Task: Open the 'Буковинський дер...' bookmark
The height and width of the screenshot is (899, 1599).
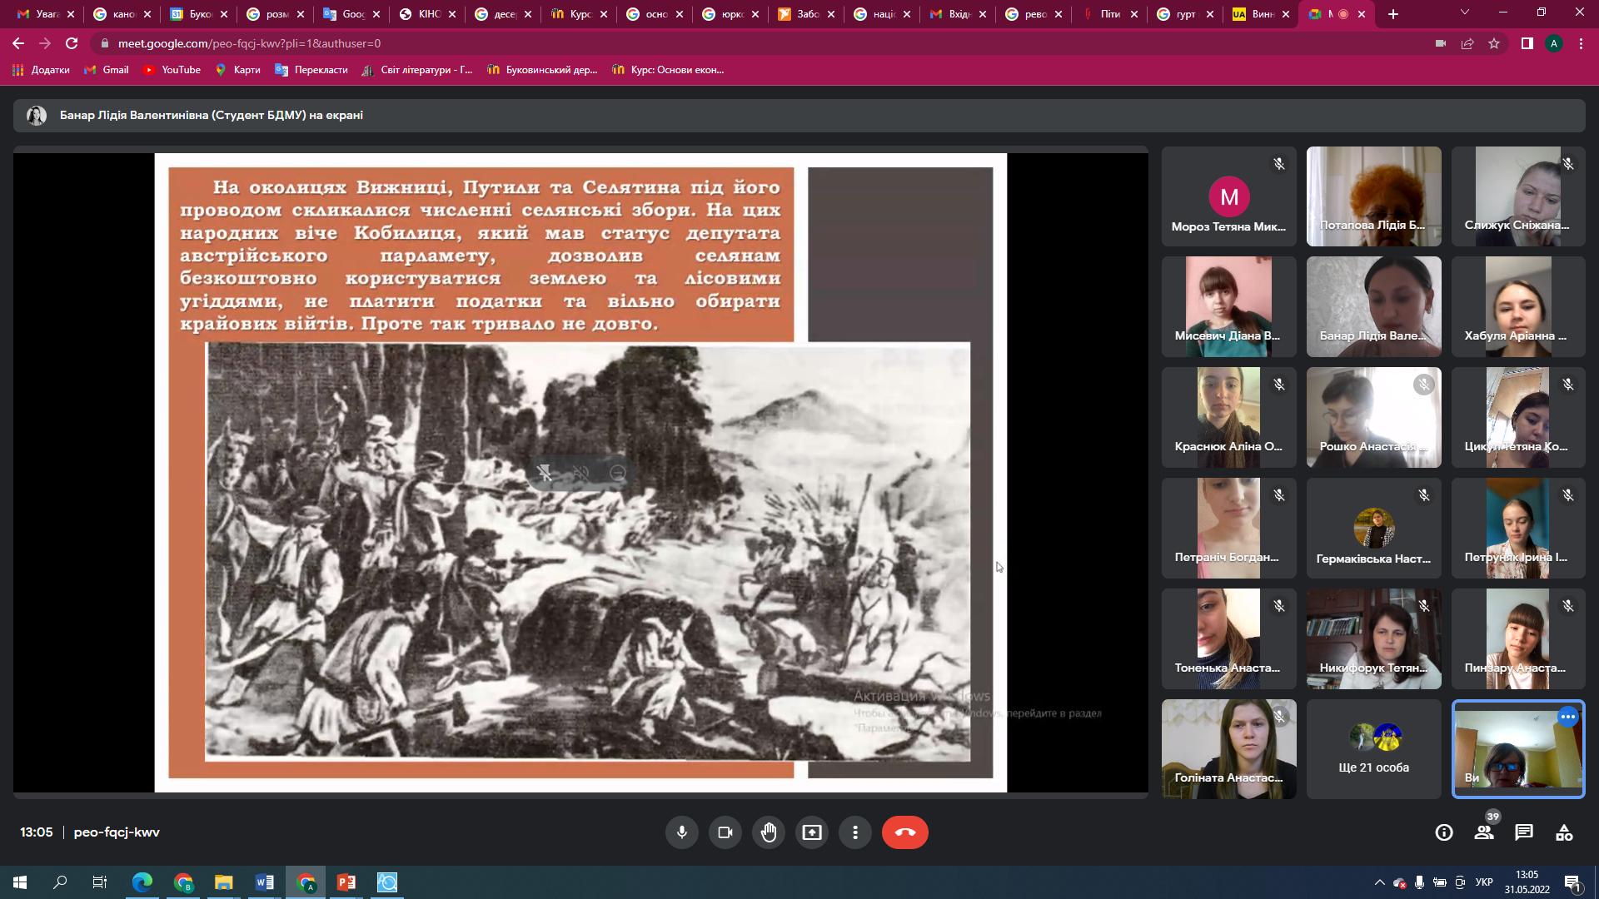Action: click(x=542, y=70)
